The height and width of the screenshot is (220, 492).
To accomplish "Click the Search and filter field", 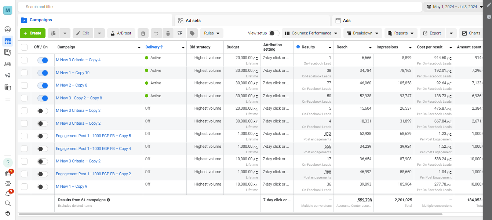I will click(x=220, y=7).
